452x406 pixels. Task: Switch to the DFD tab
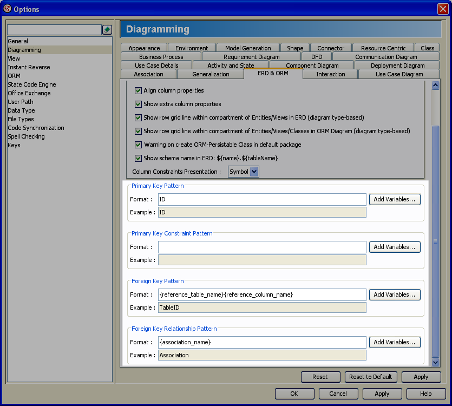point(317,56)
